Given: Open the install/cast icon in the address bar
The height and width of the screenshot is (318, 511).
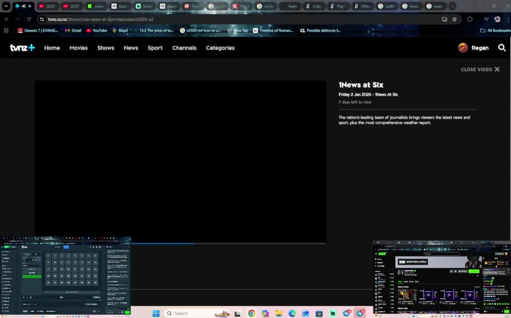Looking at the screenshot, I should click(x=444, y=19).
